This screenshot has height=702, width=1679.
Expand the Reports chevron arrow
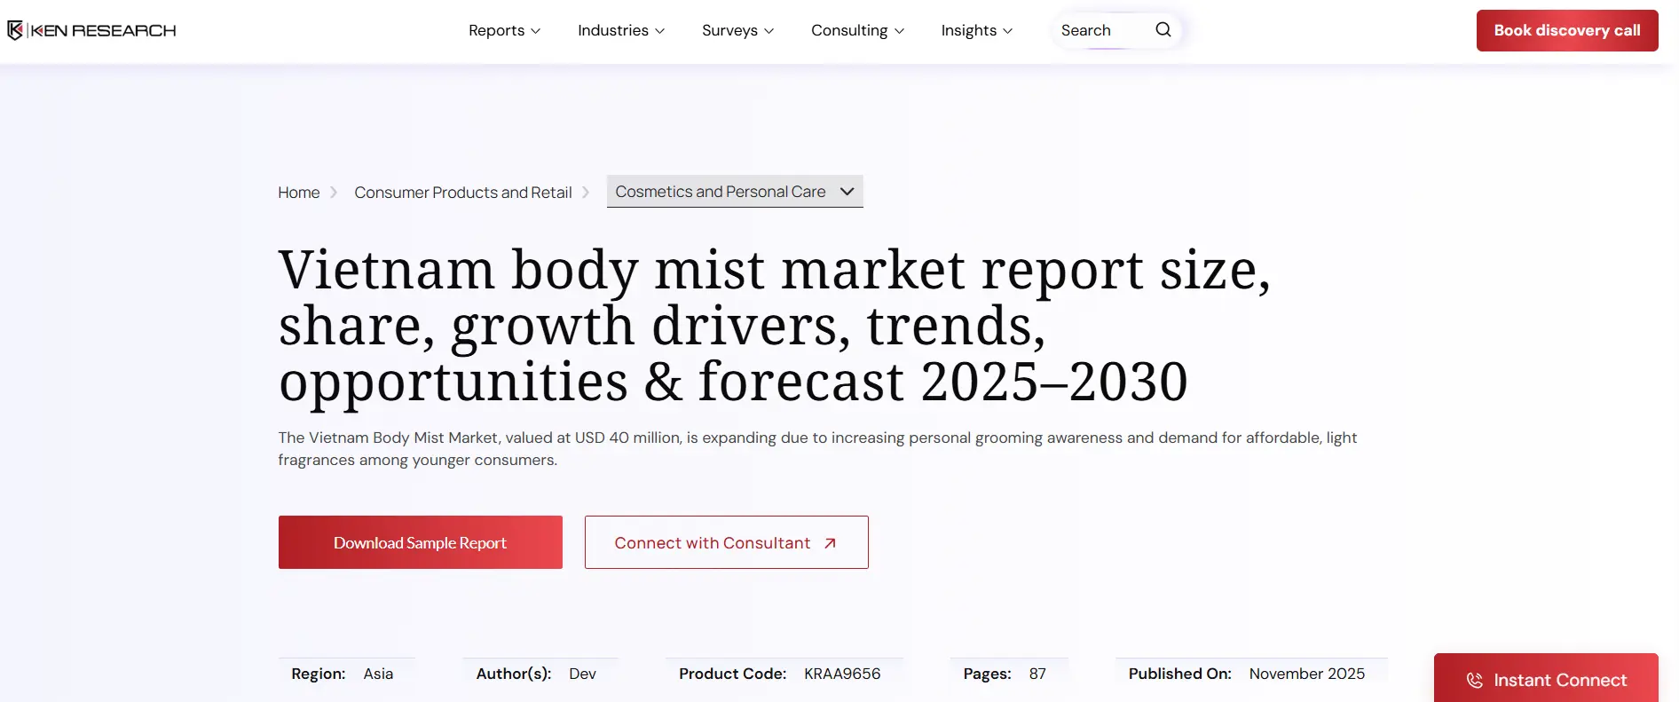click(x=535, y=31)
